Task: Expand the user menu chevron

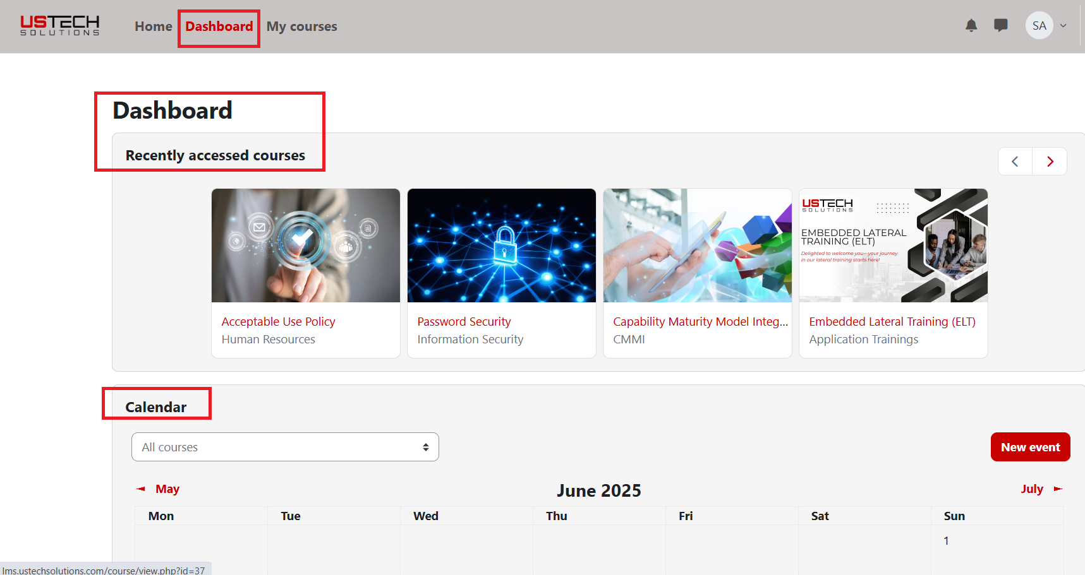Action: [1064, 26]
